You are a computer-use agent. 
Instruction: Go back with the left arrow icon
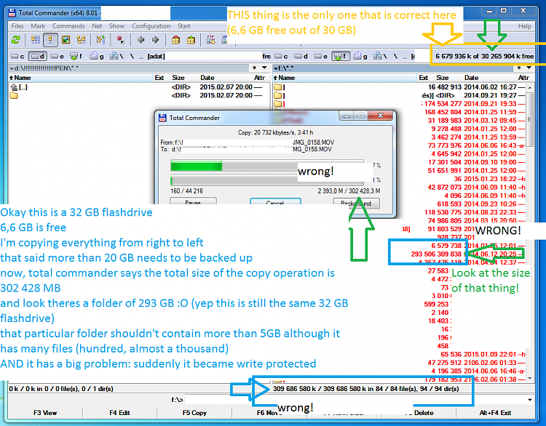(141, 40)
